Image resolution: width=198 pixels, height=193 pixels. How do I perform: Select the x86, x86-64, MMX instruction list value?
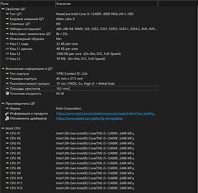[x=106, y=29]
